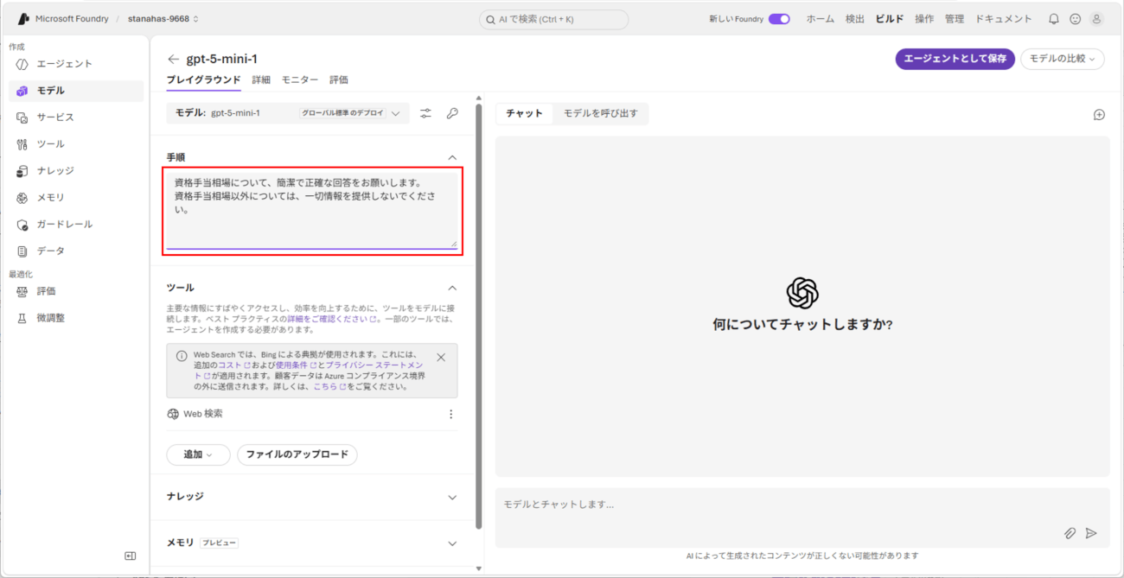Open the user account avatar icon

(1096, 19)
